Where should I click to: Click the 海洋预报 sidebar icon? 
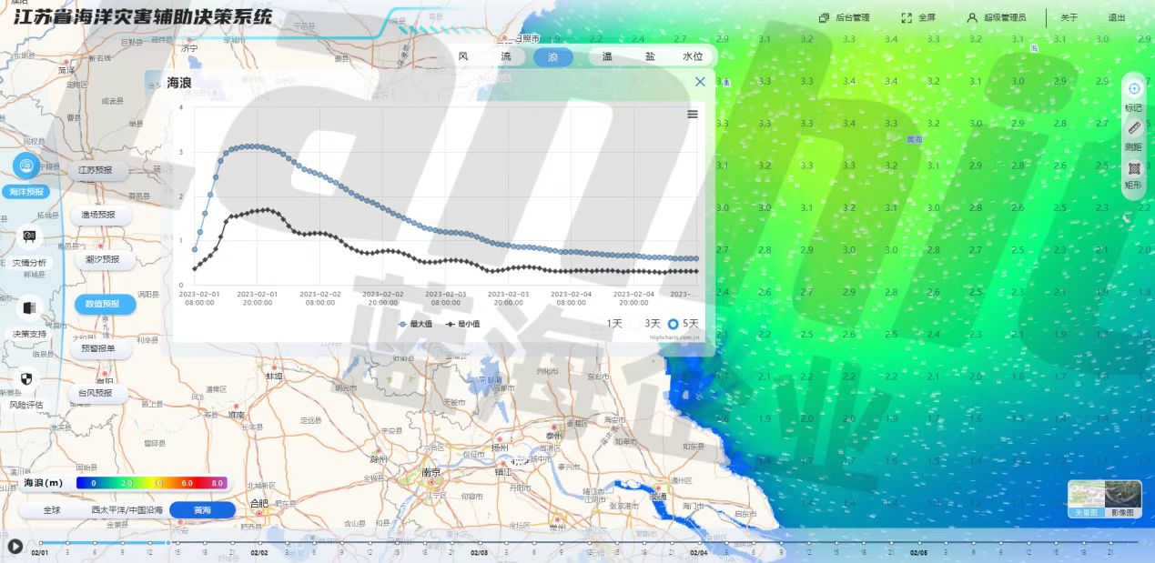point(26,166)
